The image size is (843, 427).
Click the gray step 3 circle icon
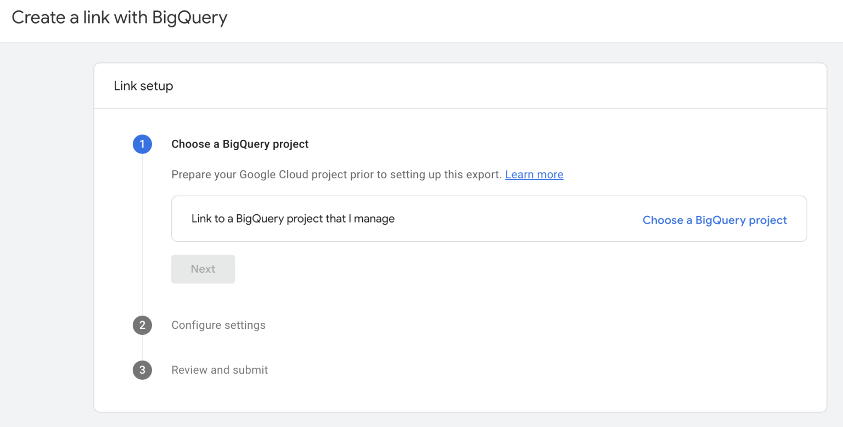coord(142,370)
